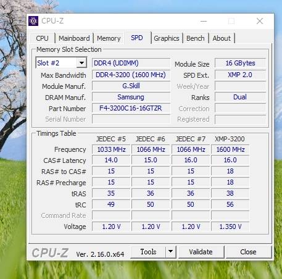The height and width of the screenshot is (279, 282).
Task: Open the About tab
Action: tap(222, 38)
